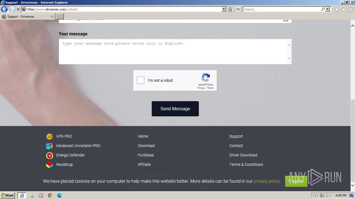The image size is (355, 199).
Task: Click Internet Explorer taskbar icon
Action: tap(22, 195)
